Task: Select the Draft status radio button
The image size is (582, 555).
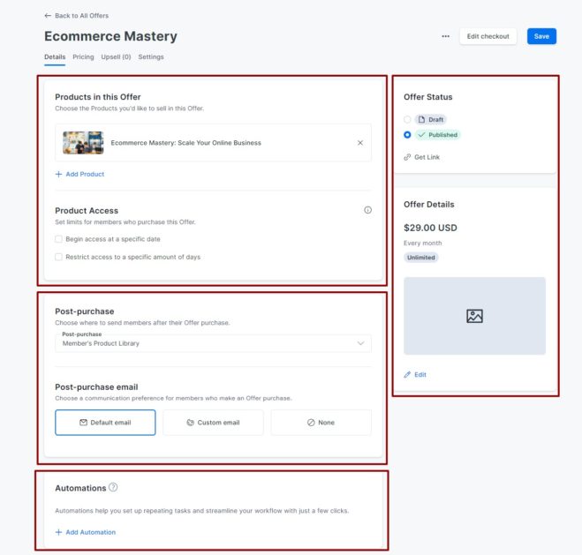Action: tap(407, 119)
